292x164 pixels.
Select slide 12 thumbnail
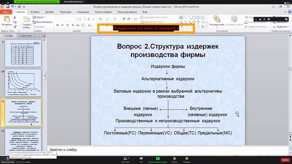(x=23, y=141)
